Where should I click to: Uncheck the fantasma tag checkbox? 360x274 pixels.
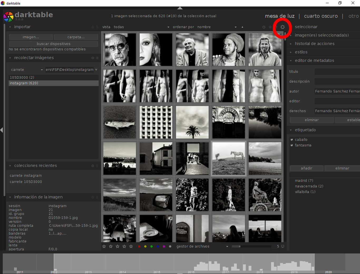coord(292,145)
